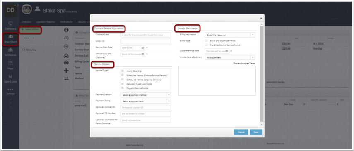Click the sort arrows icon below Settings
The image size is (354, 151).
tap(10, 106)
